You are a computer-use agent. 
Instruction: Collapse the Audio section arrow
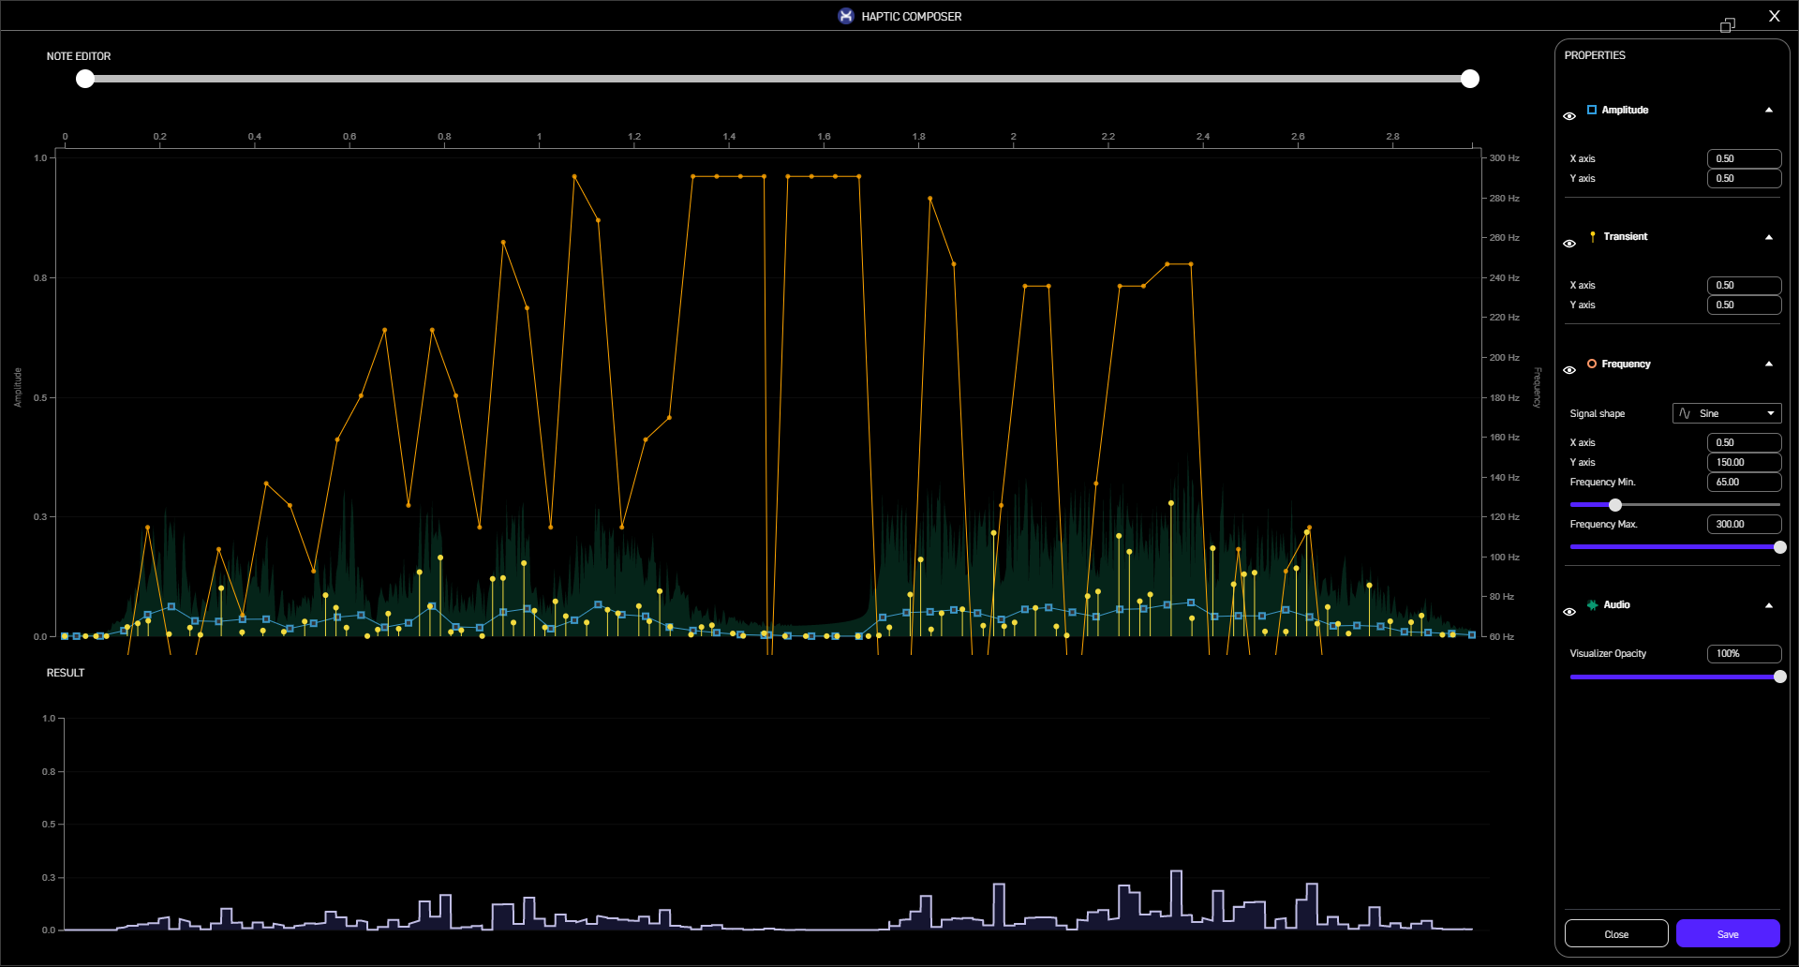point(1769,605)
